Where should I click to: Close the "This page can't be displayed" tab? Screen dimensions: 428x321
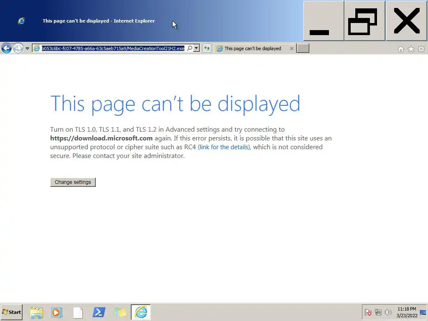click(x=291, y=48)
